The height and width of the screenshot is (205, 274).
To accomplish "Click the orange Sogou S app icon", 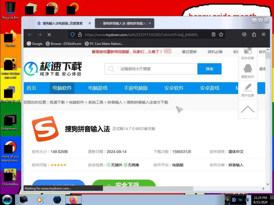I will point(45,129).
